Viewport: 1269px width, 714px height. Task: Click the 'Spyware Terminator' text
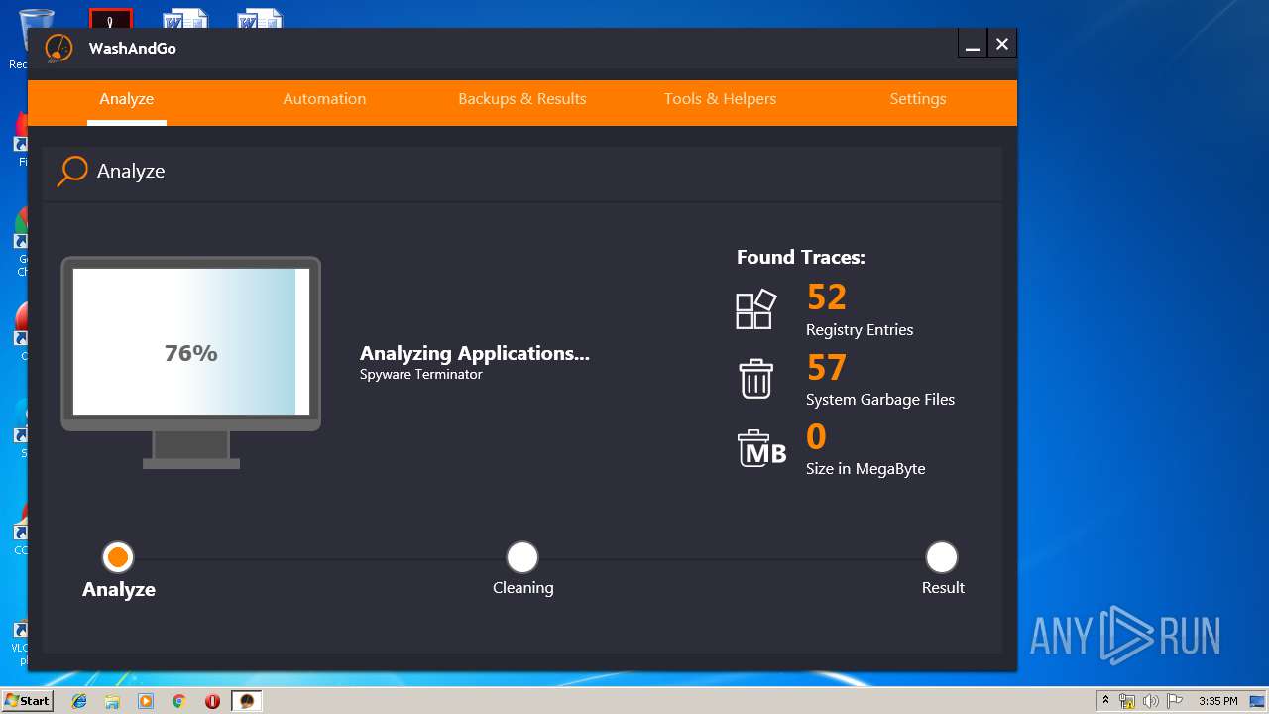pos(421,375)
